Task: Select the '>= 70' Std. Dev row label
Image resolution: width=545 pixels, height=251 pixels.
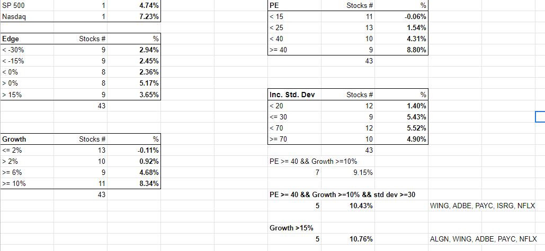Action: pos(294,139)
